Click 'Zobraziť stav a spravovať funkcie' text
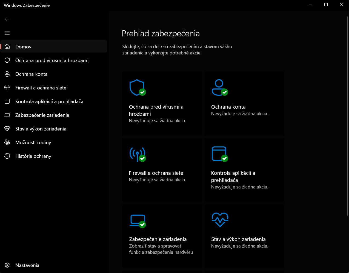Screen dimensions: 349x273 tap(161, 249)
